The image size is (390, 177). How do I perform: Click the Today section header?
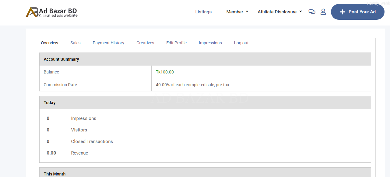point(50,103)
